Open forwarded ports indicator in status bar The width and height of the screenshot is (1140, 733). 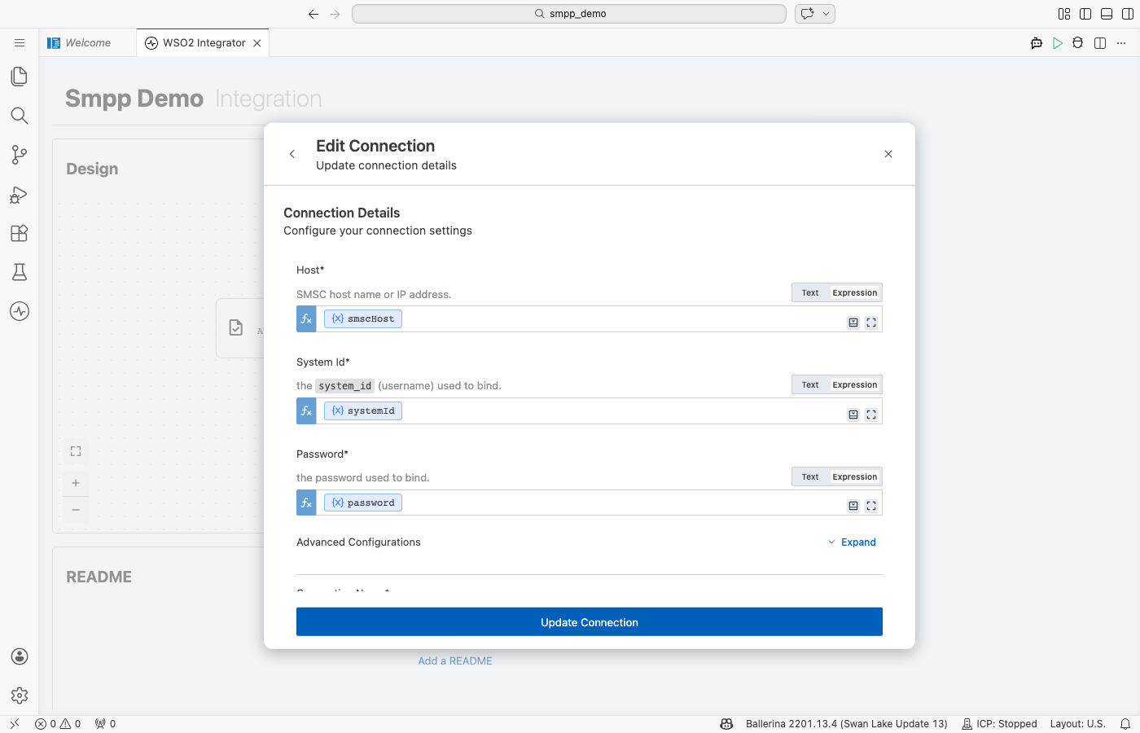pos(105,724)
